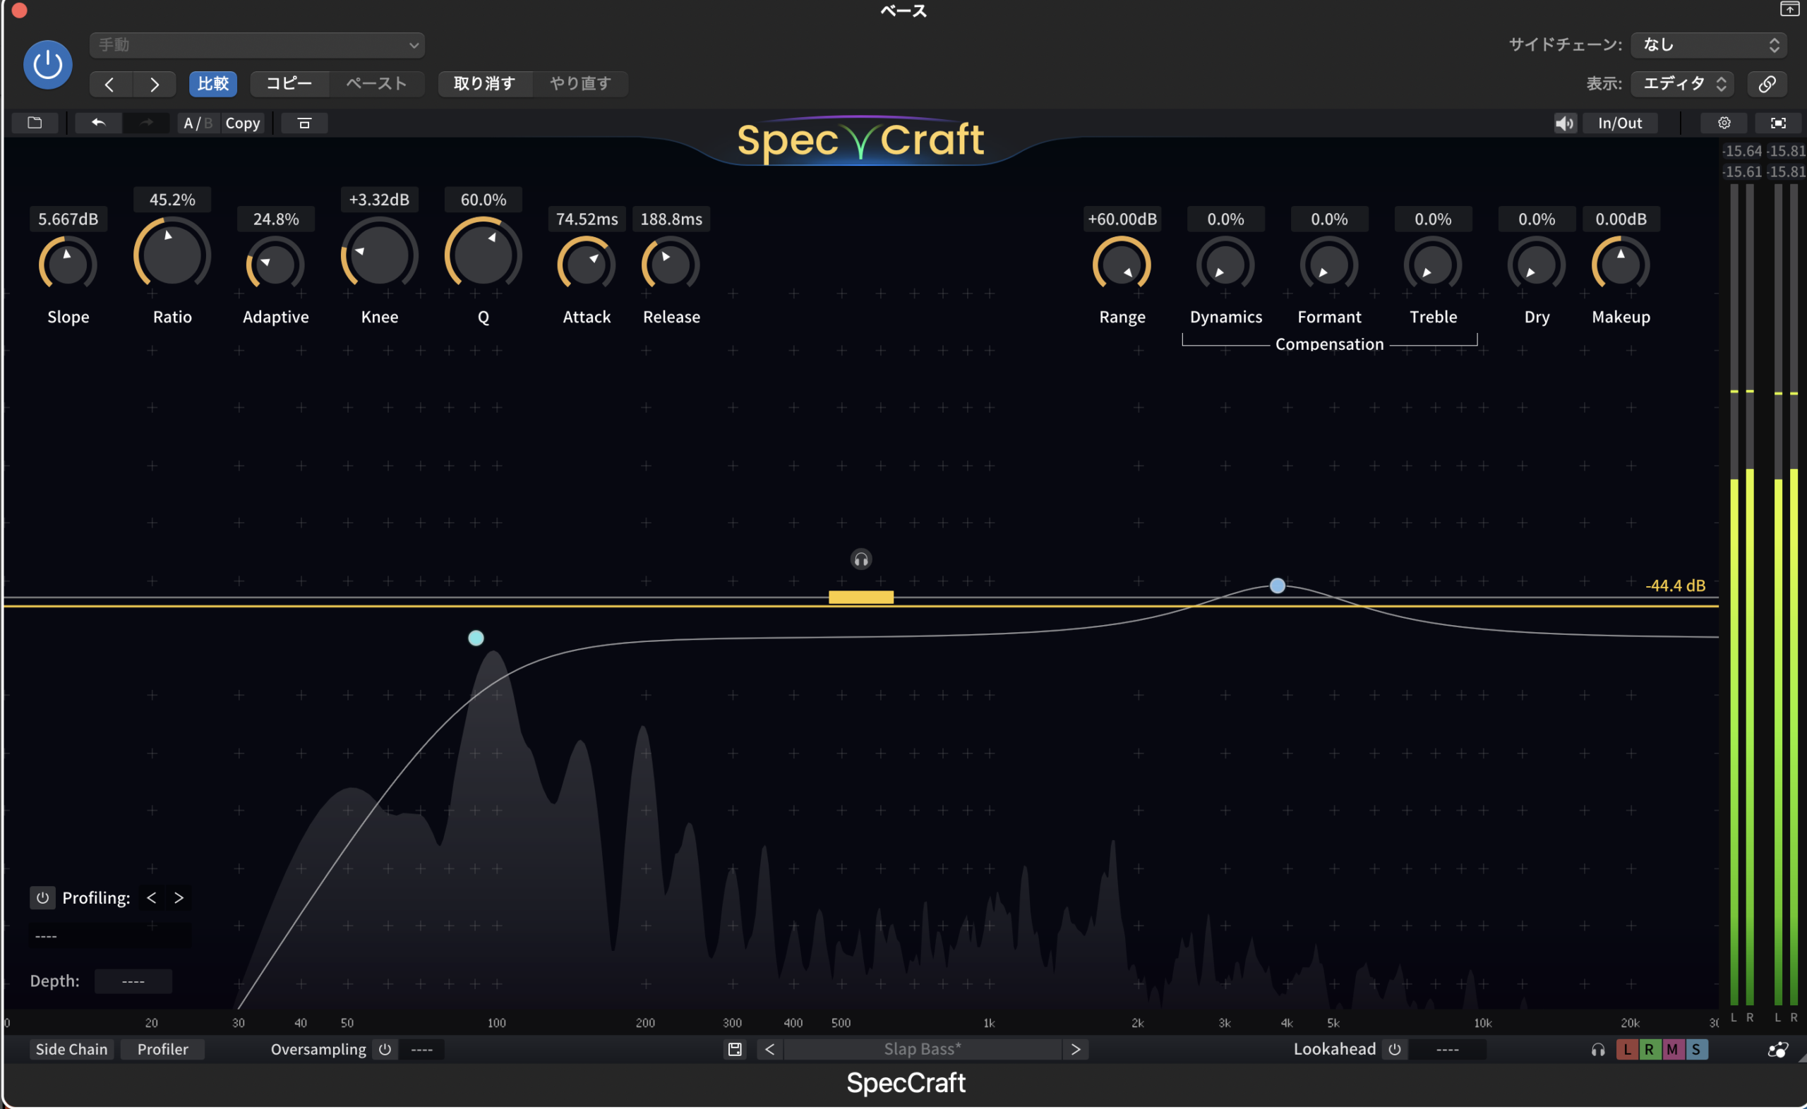This screenshot has width=1807, height=1109.
Task: Click the Release knob
Action: 671,265
